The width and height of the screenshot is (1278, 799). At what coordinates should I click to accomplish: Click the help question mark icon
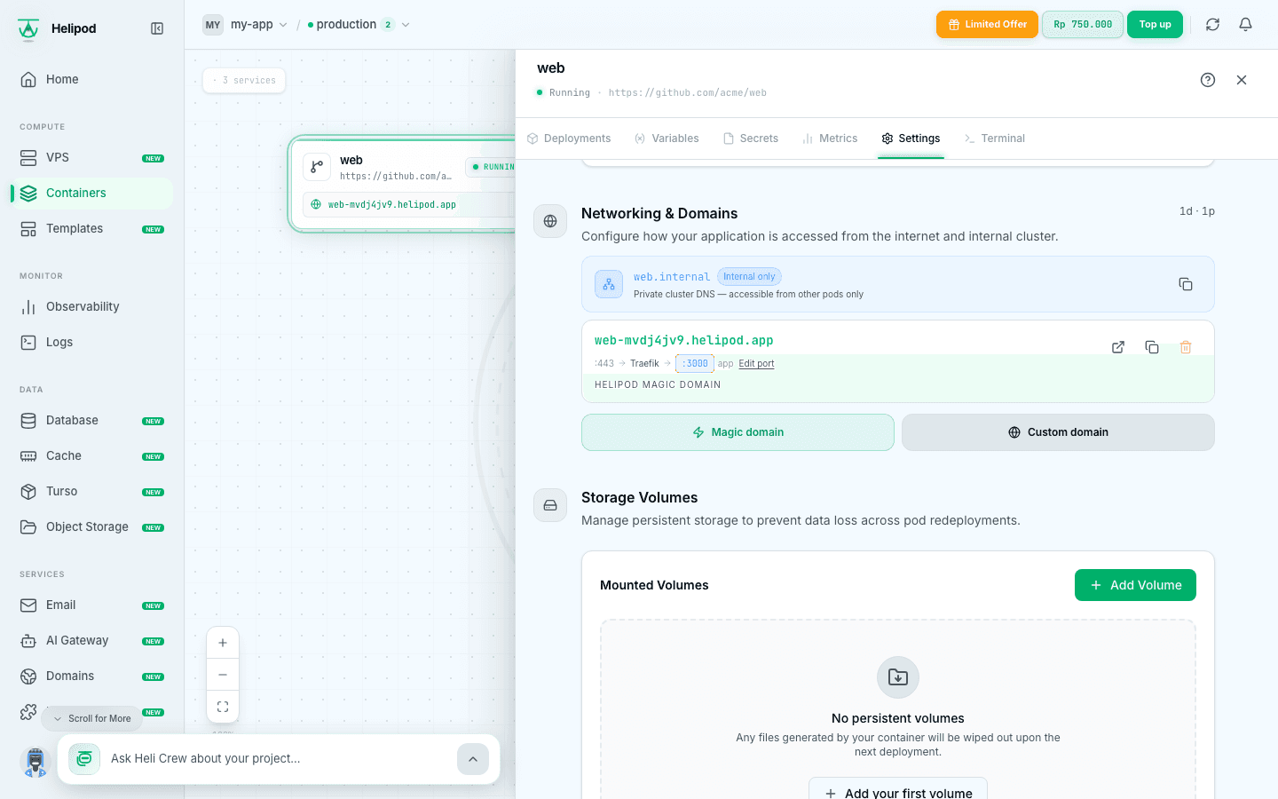tap(1208, 80)
